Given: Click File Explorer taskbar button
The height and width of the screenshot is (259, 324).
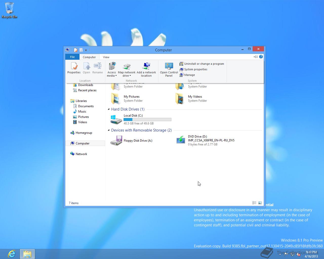Looking at the screenshot, I should coord(27,254).
